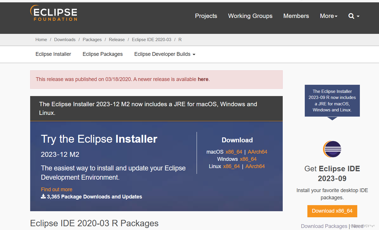
Task: Click the 'here' newer release link
Action: click(203, 79)
